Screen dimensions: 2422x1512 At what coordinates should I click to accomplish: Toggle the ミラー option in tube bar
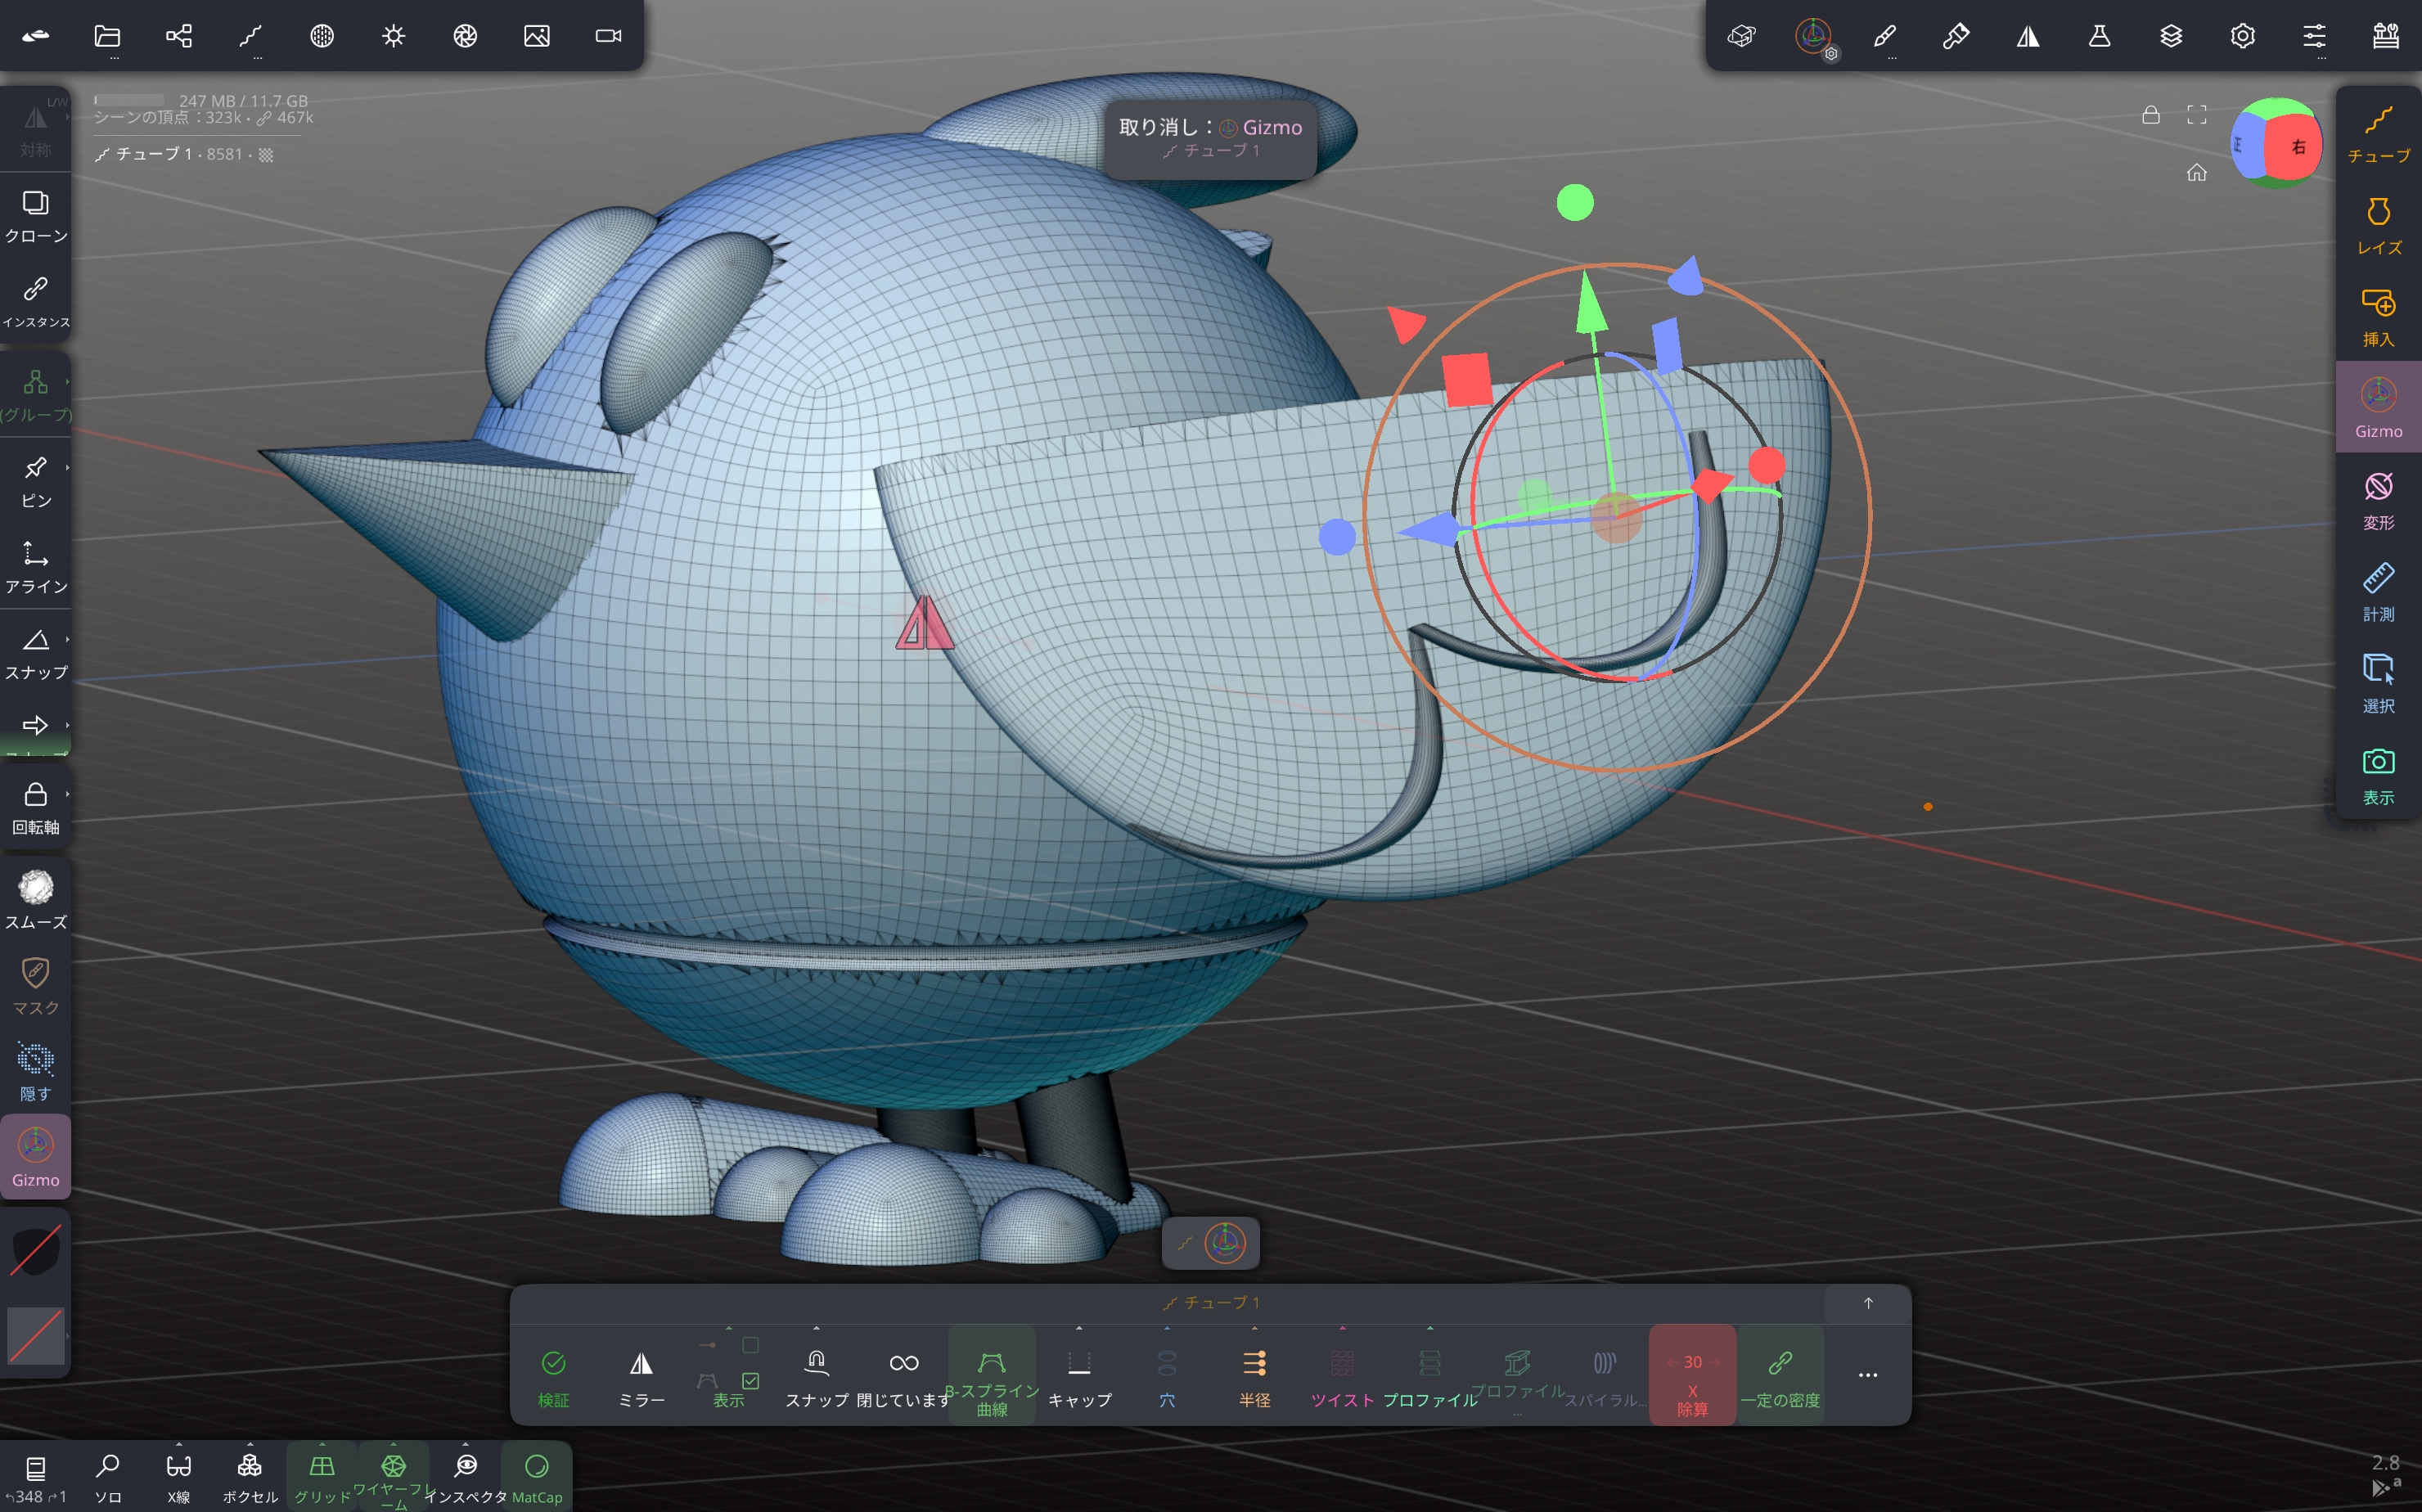click(641, 1376)
